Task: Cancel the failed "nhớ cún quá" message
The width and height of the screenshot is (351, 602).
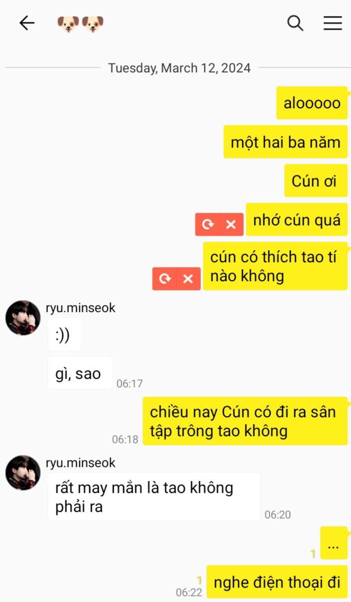Action: point(231,224)
